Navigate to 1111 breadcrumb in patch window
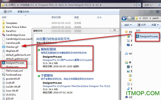The image size is (161, 100). 145,18
